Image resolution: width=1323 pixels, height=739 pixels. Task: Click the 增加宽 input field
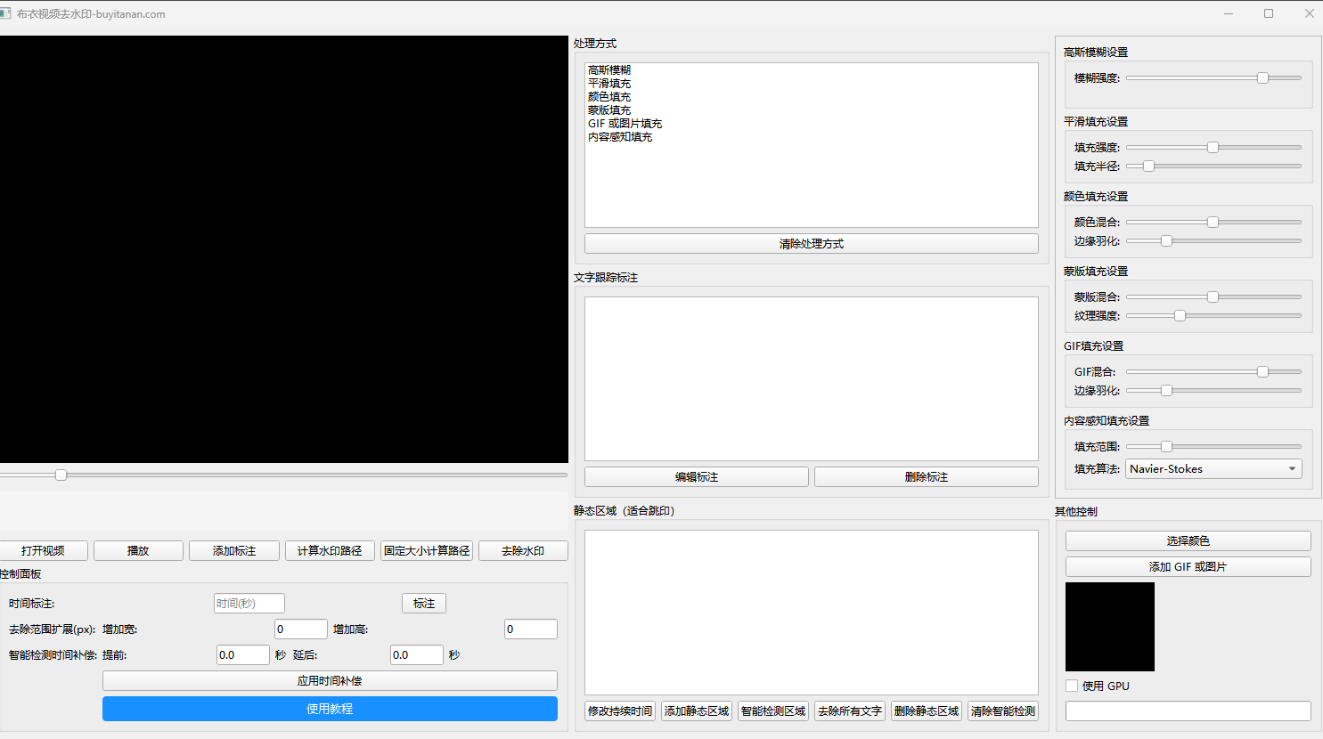click(301, 629)
